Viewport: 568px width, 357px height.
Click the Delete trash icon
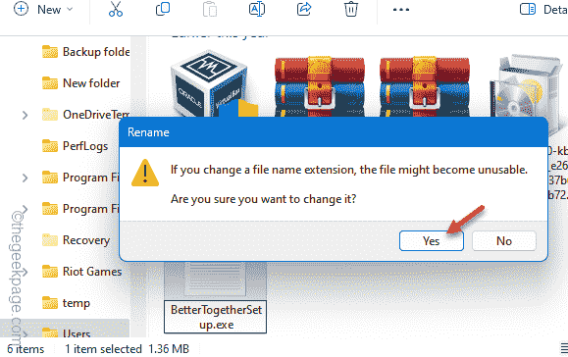[x=351, y=10]
